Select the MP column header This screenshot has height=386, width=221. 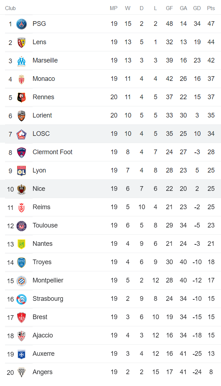tap(114, 8)
